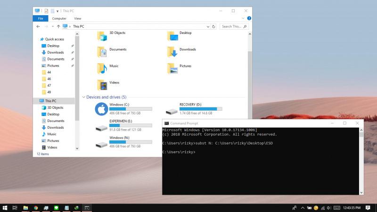Open File Explorer from the taskbar
The height and width of the screenshot is (212, 377).
pos(25,208)
